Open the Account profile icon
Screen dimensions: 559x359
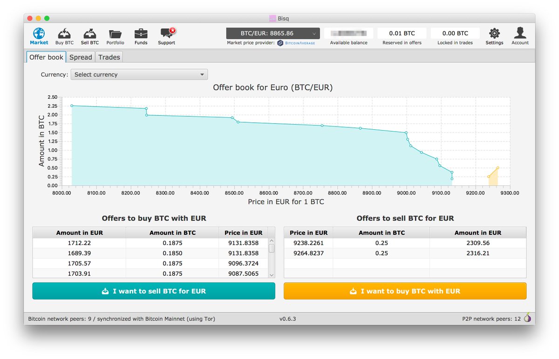pos(520,33)
